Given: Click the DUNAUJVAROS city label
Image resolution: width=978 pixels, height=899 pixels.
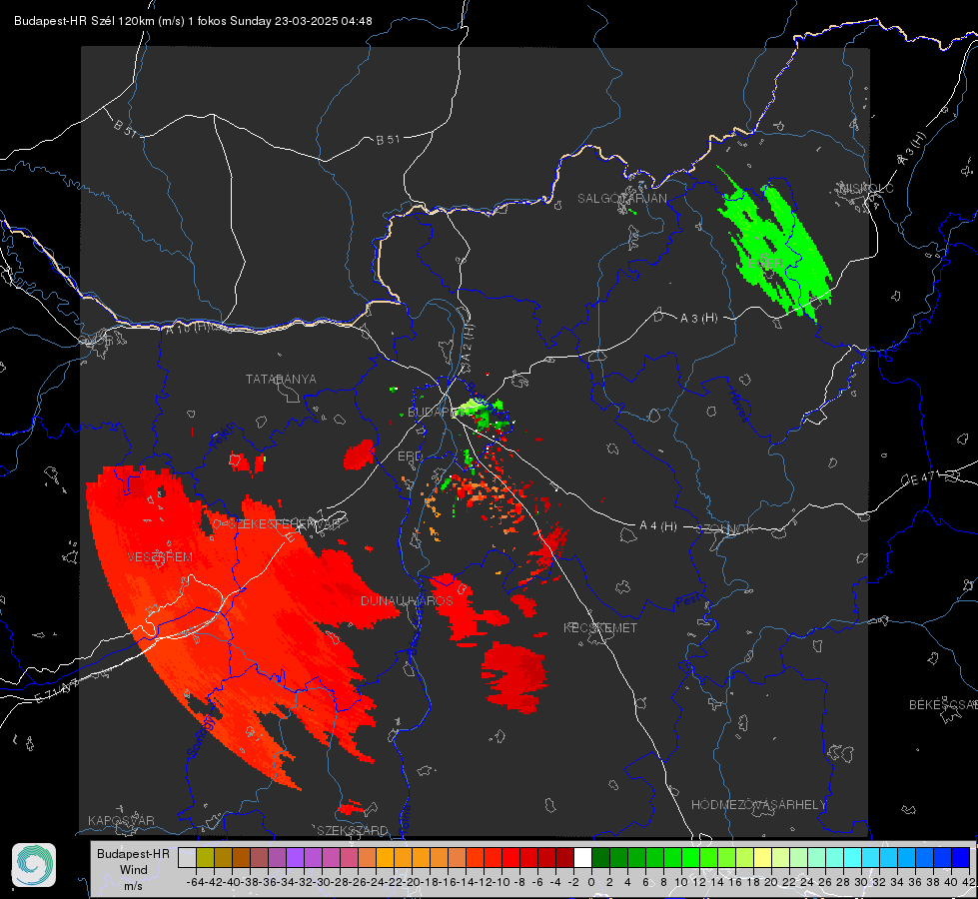Looking at the screenshot, I should [407, 600].
